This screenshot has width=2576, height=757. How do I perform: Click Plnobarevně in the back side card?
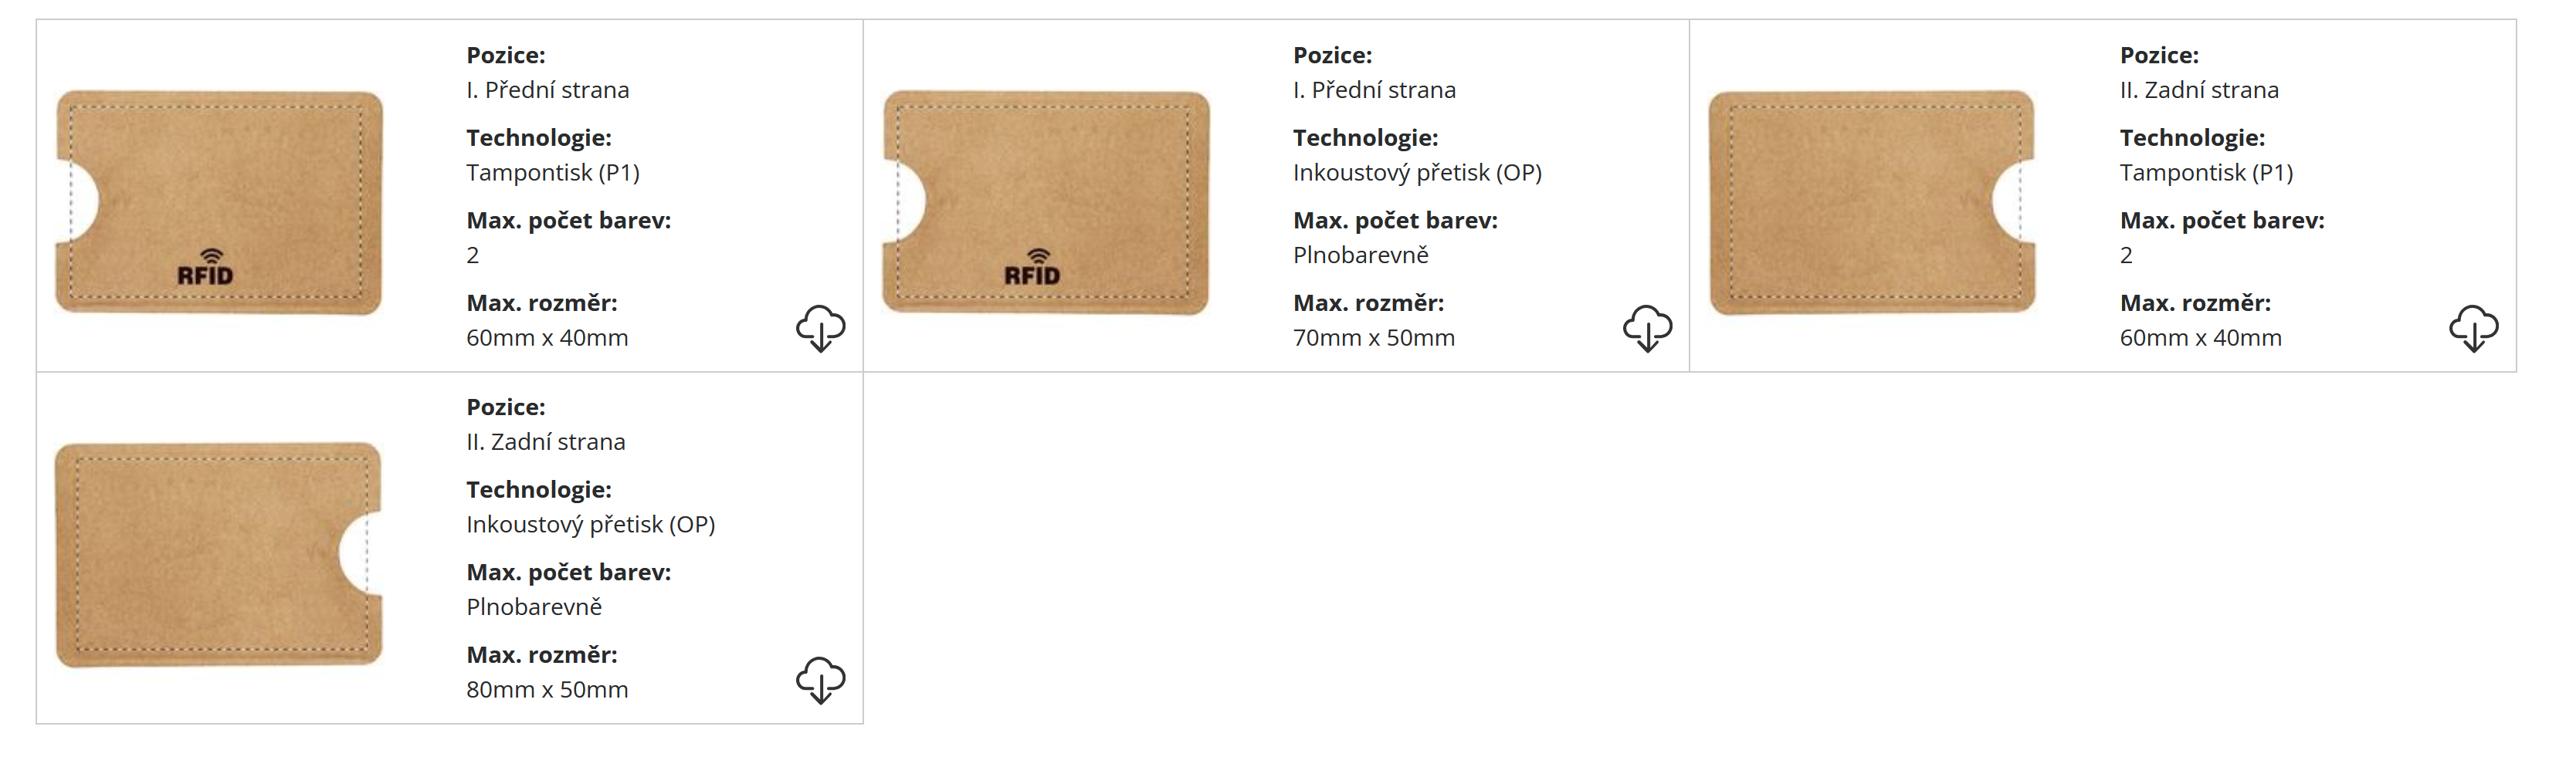[534, 607]
